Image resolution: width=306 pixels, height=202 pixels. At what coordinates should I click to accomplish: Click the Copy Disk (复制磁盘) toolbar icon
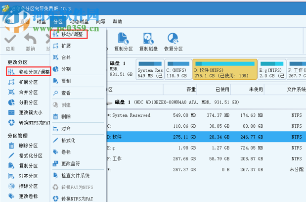coord(148,38)
